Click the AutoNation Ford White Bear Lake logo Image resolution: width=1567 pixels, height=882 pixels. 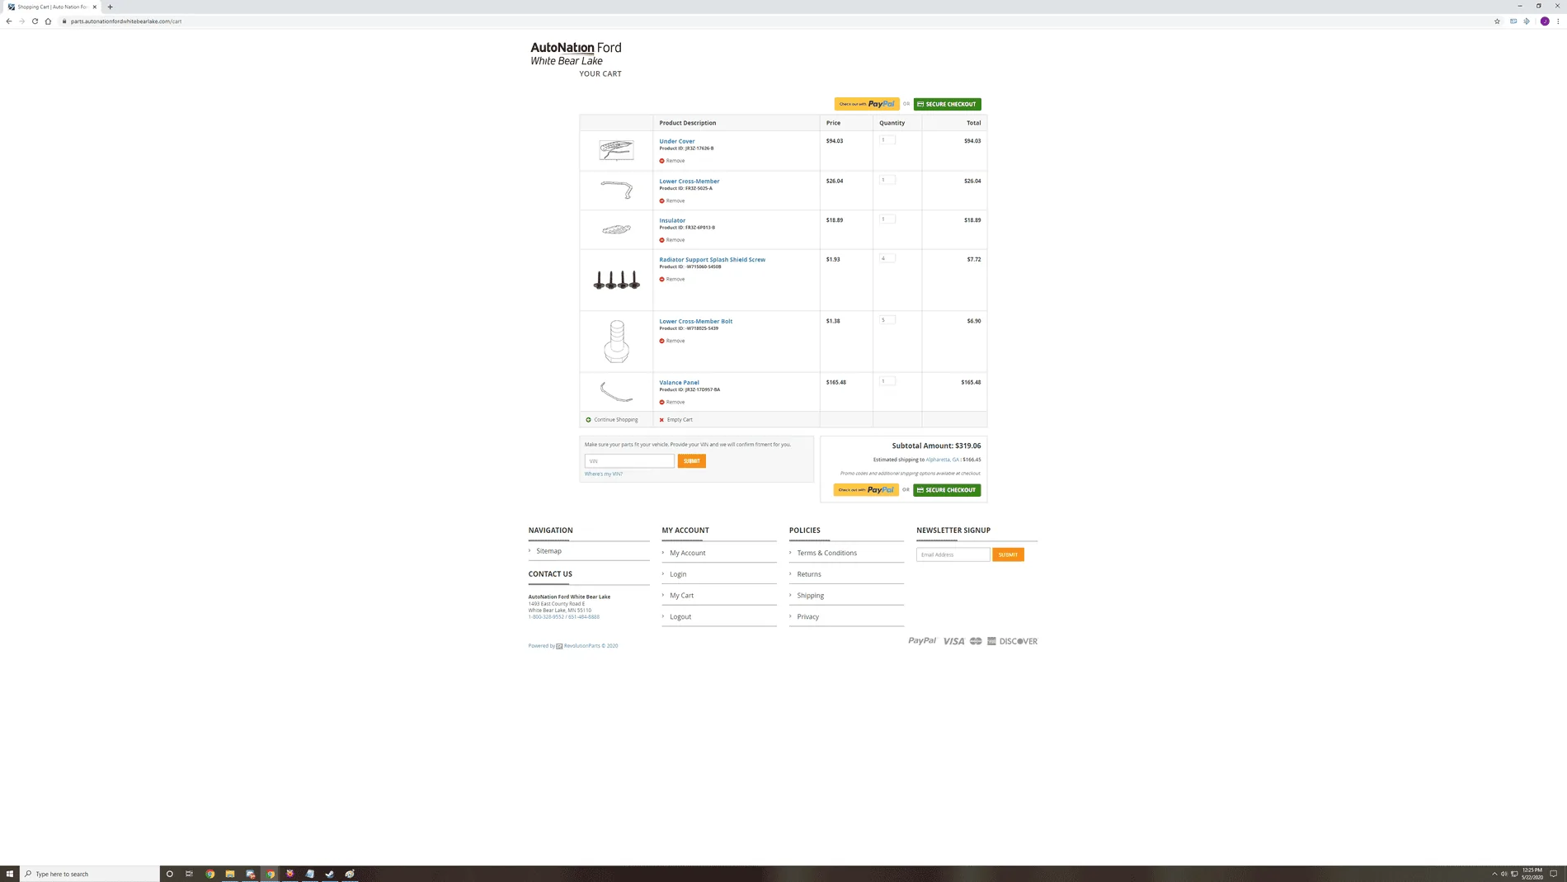pos(576,54)
